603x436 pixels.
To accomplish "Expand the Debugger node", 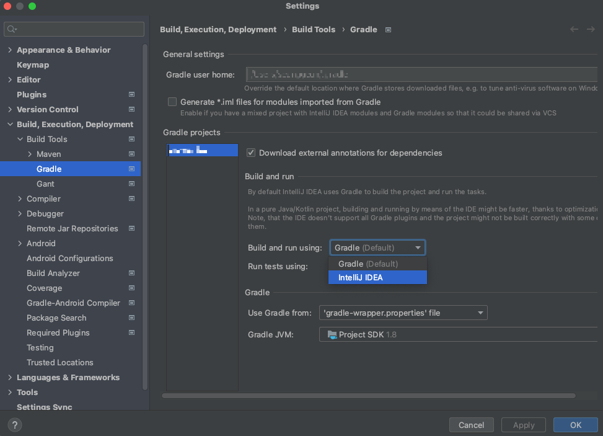I will (20, 213).
